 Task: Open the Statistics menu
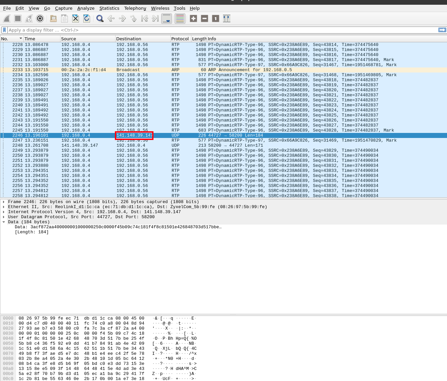[109, 8]
